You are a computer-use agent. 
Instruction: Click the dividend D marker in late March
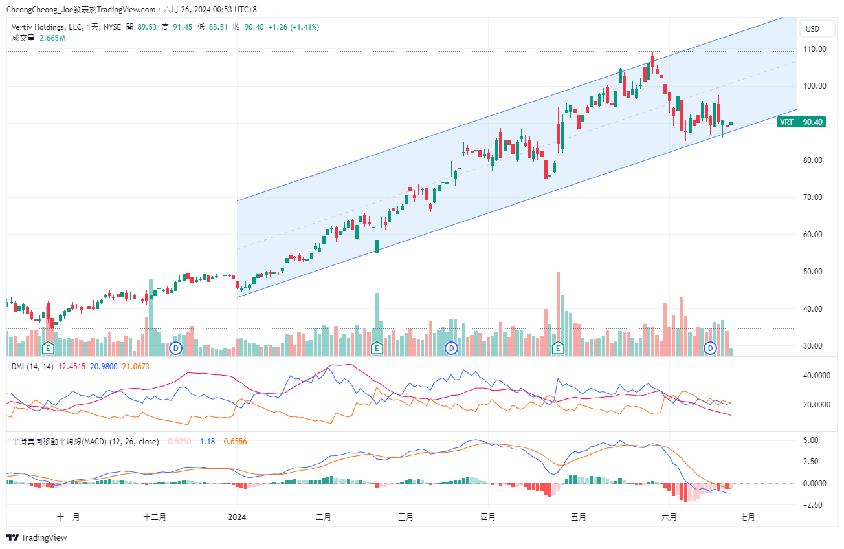coord(452,349)
